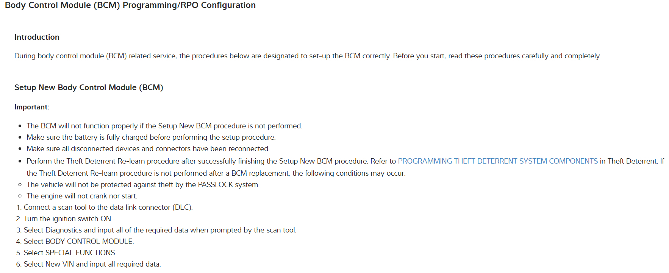Click the sub-bullet about PASSLOCK system protection
Viewport: 669px width, 273px height.
(143, 185)
